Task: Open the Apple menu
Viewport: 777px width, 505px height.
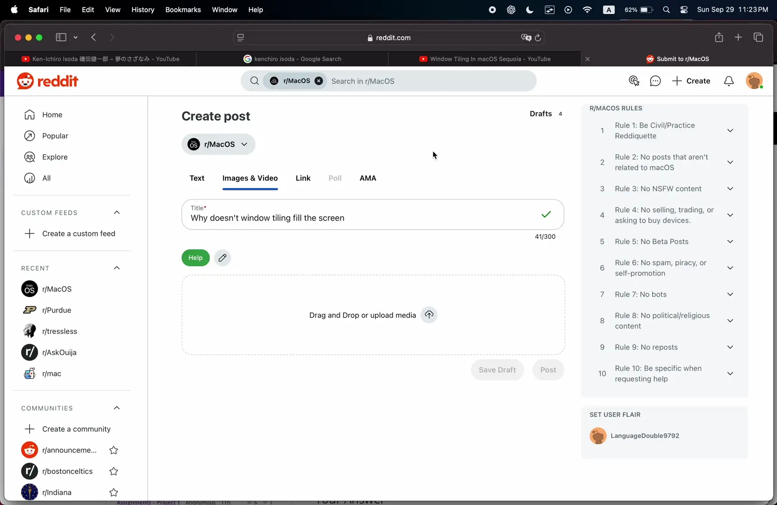Action: [14, 10]
